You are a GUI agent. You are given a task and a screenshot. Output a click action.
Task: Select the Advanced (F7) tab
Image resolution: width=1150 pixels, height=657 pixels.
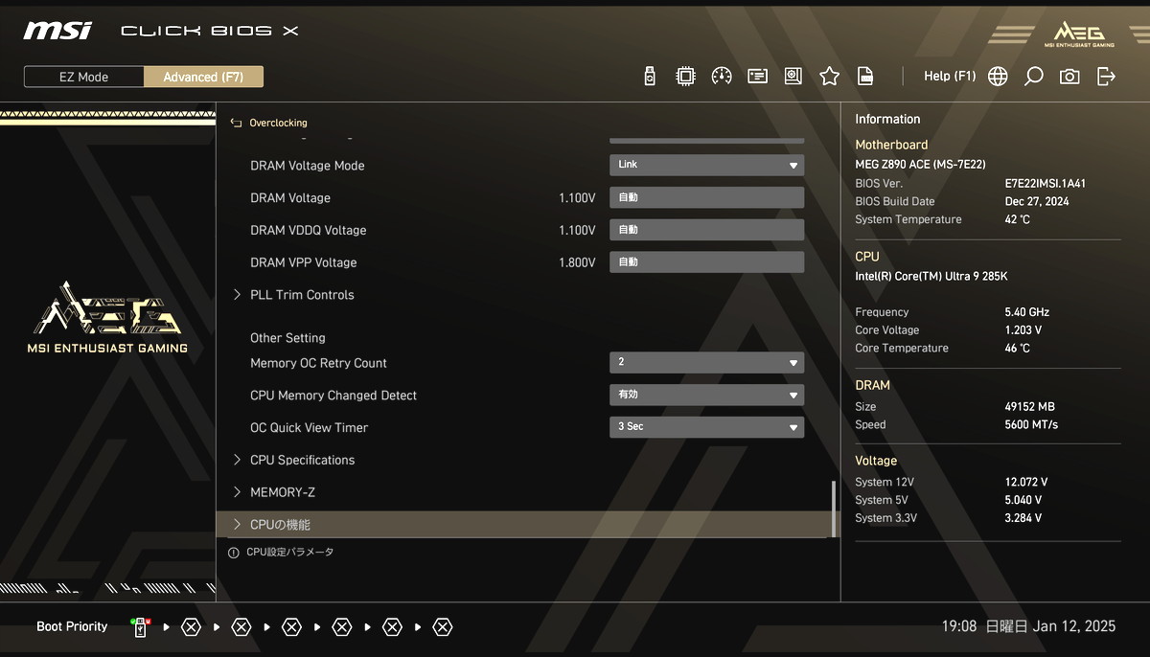pyautogui.click(x=203, y=77)
